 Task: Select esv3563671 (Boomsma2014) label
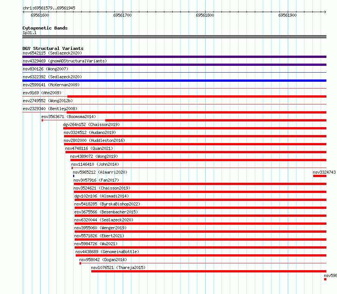[69, 117]
